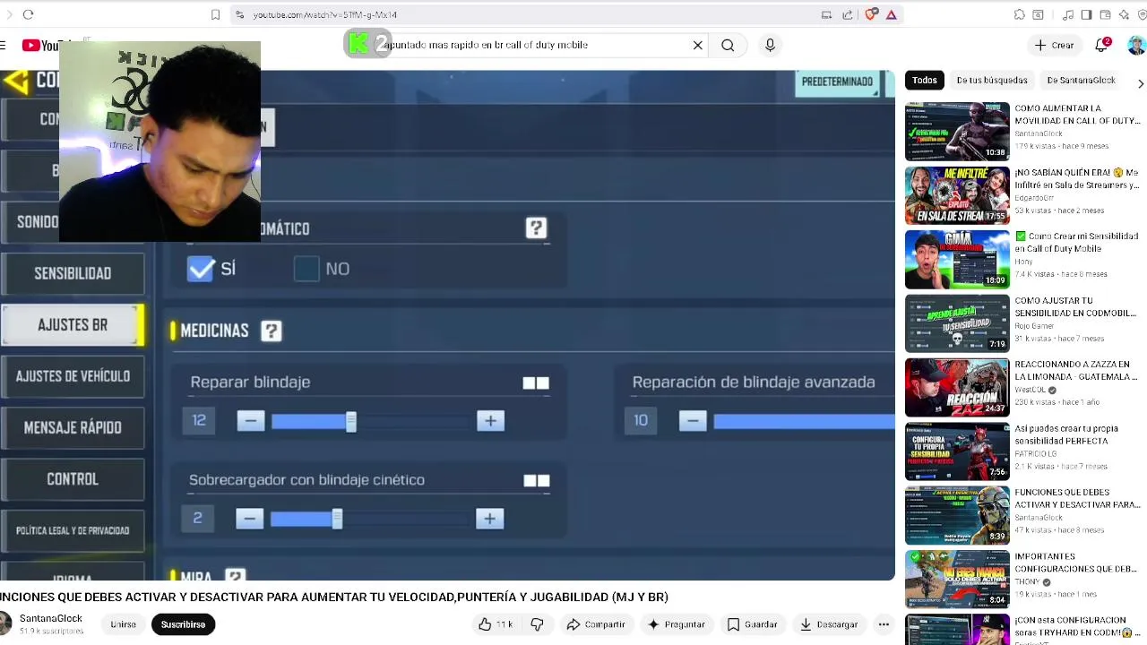Click the help icon in the auto setting row
The image size is (1147, 645).
(x=536, y=228)
